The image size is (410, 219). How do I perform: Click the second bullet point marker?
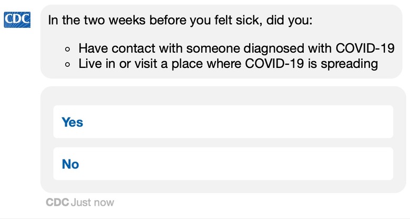click(x=67, y=65)
